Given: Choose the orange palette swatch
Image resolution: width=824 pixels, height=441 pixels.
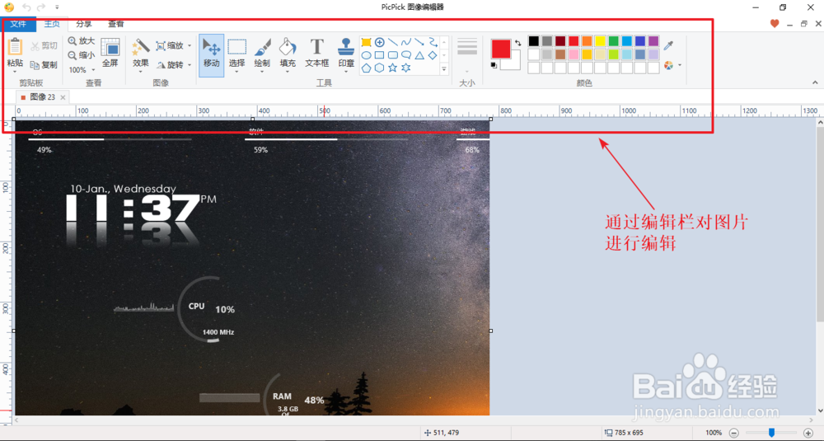Looking at the screenshot, I should 587,41.
